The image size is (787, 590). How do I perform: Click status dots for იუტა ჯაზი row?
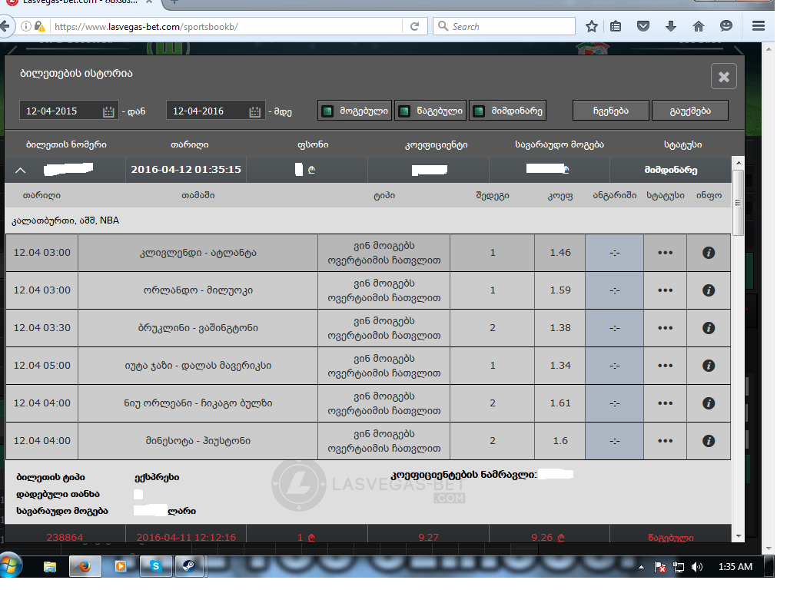point(665,366)
